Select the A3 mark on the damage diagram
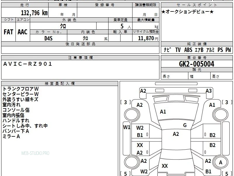The width and height of the screenshot is (234, 176). 209,91
